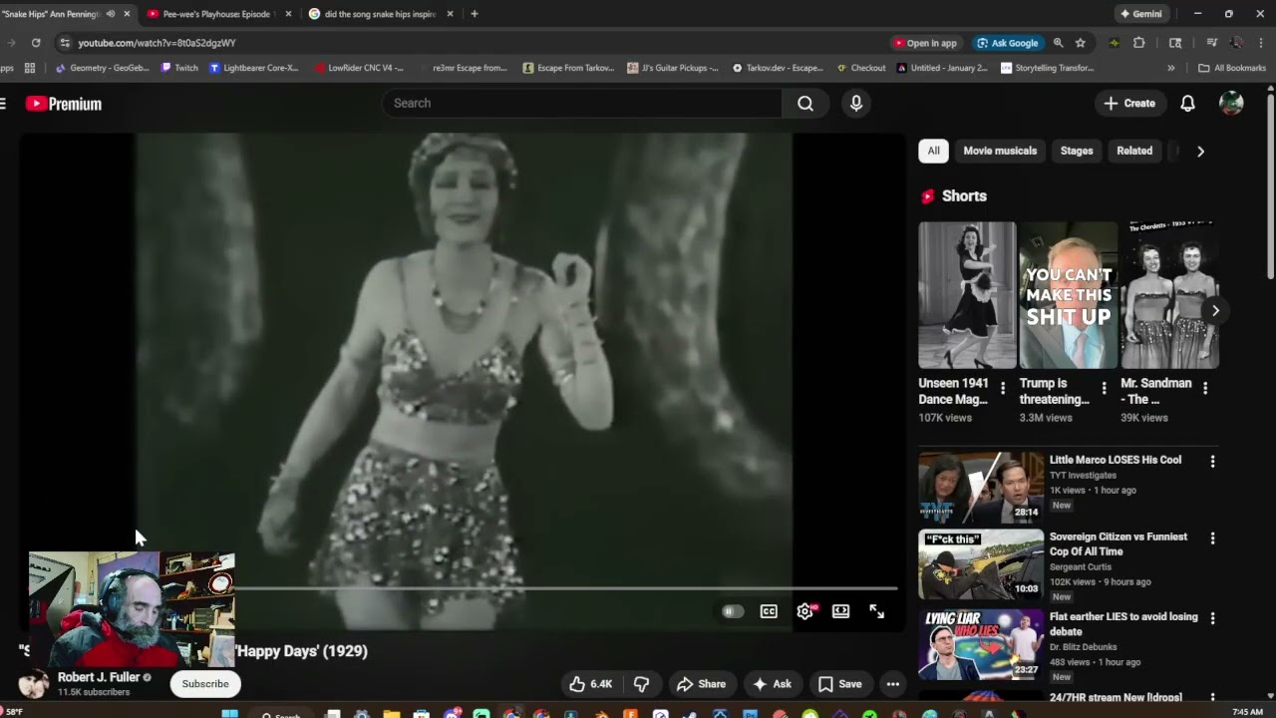This screenshot has width=1276, height=718.
Task: Start voice search with microphone icon
Action: (x=856, y=104)
